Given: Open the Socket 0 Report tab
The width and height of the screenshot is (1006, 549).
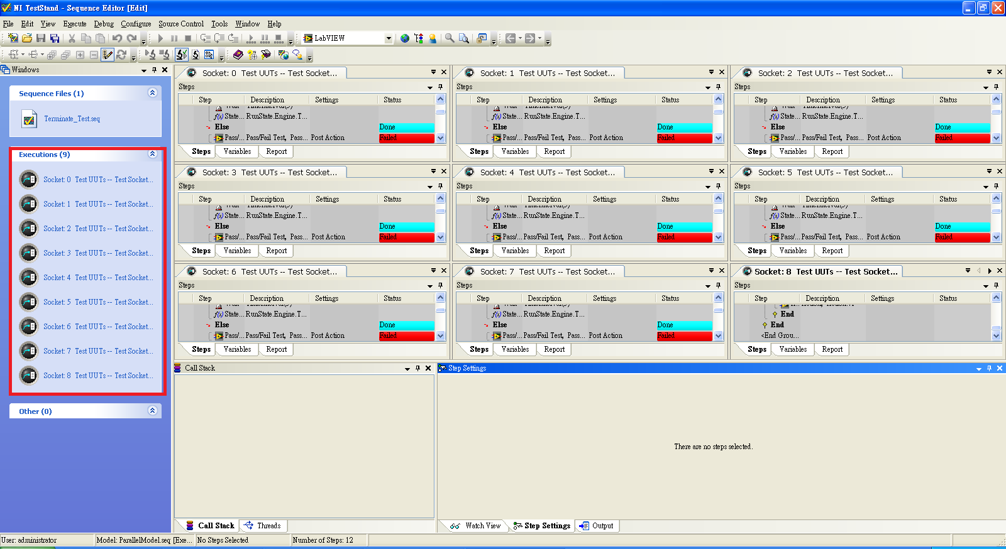Looking at the screenshot, I should click(x=276, y=151).
